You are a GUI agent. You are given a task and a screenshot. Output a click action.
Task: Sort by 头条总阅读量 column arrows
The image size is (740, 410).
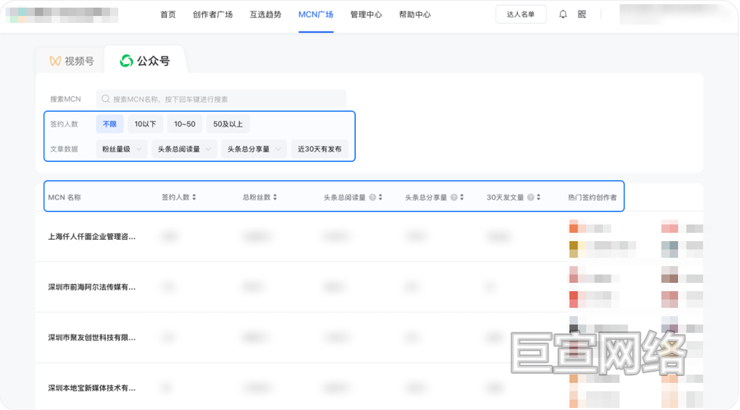[x=380, y=197]
